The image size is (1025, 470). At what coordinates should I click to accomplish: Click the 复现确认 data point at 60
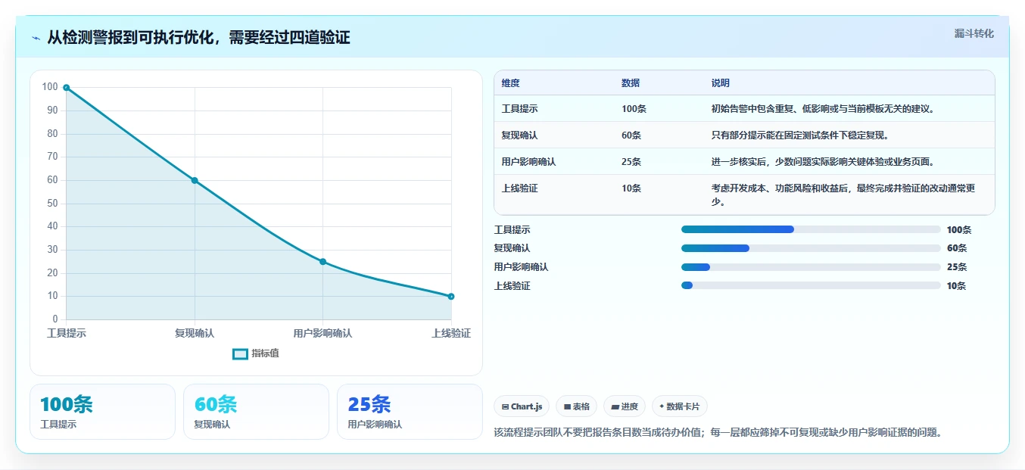[195, 180]
